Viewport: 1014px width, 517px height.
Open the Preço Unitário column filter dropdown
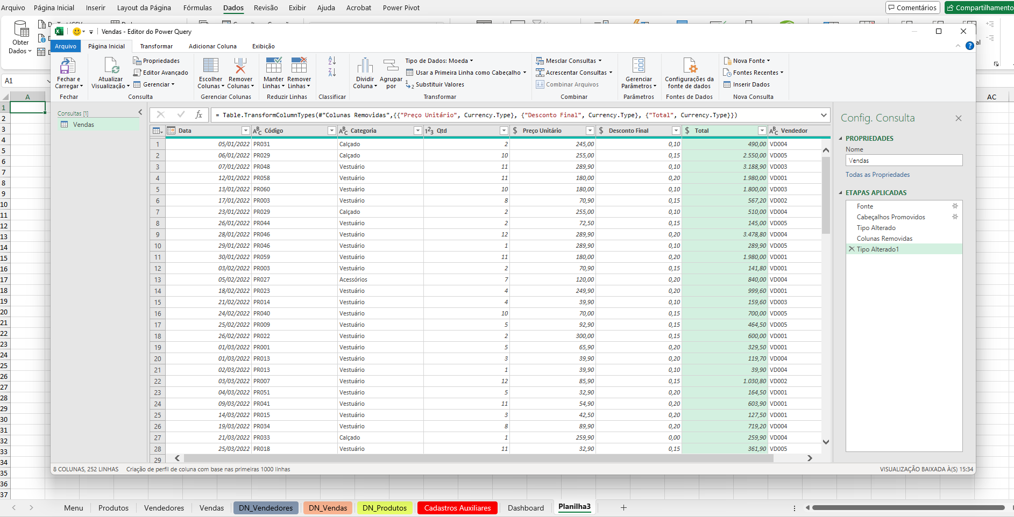590,131
